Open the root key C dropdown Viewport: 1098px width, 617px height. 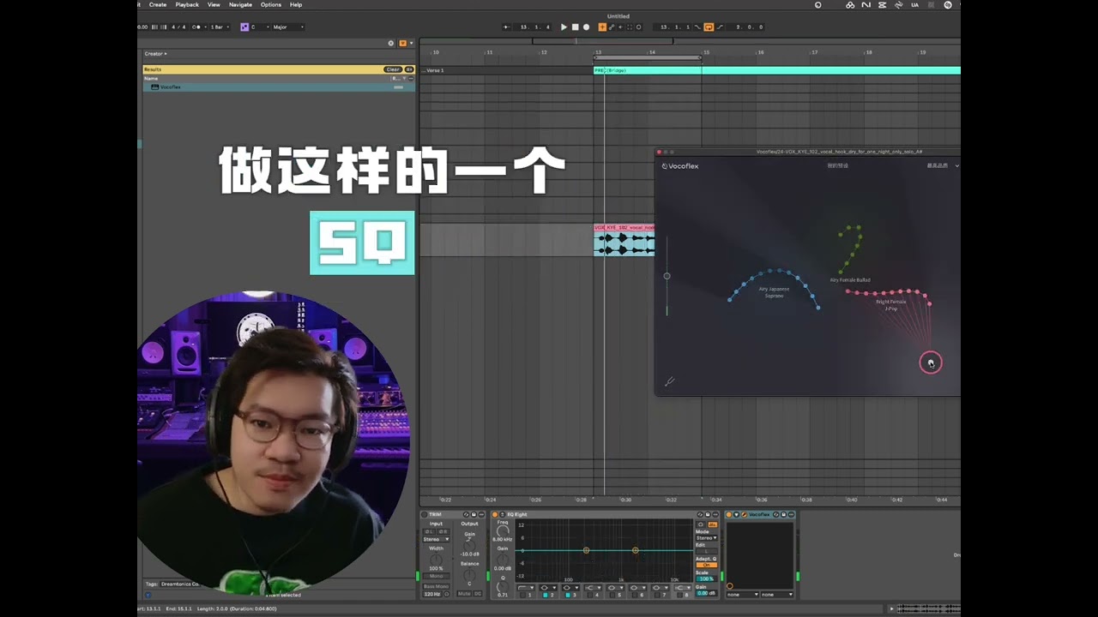pyautogui.click(x=260, y=27)
